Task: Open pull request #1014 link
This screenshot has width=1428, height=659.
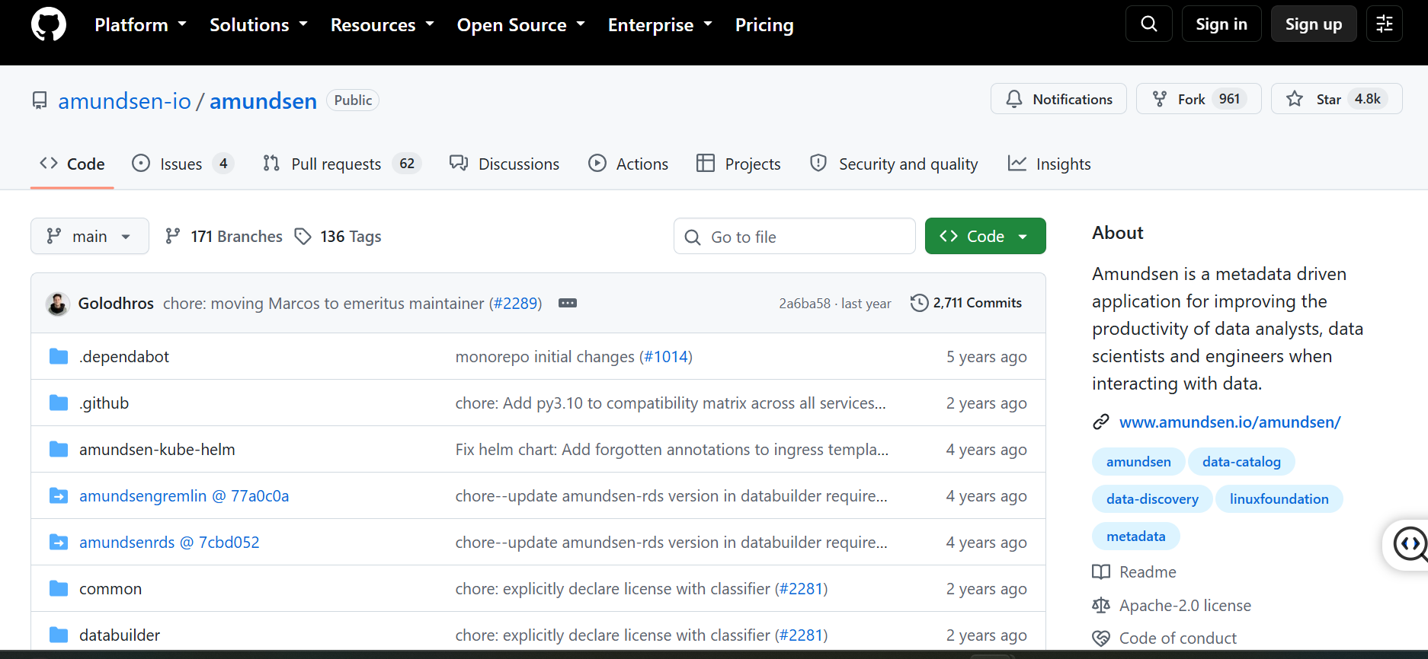Action: [666, 356]
